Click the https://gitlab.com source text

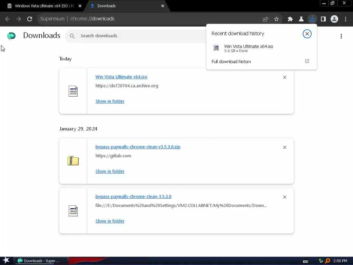point(113,156)
